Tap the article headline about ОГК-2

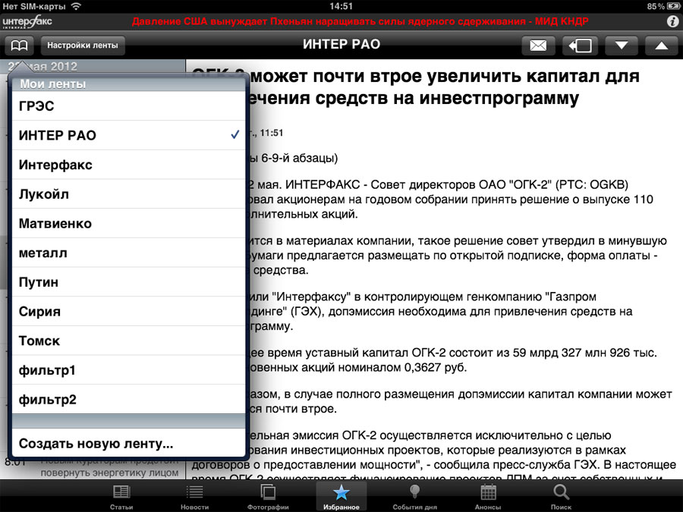(x=416, y=87)
